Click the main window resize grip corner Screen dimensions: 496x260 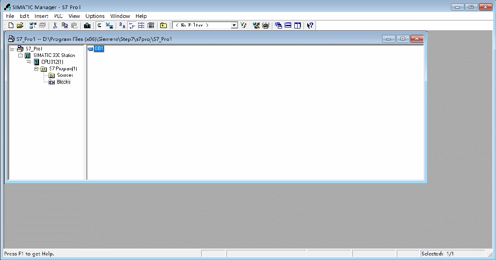[x=490, y=254]
